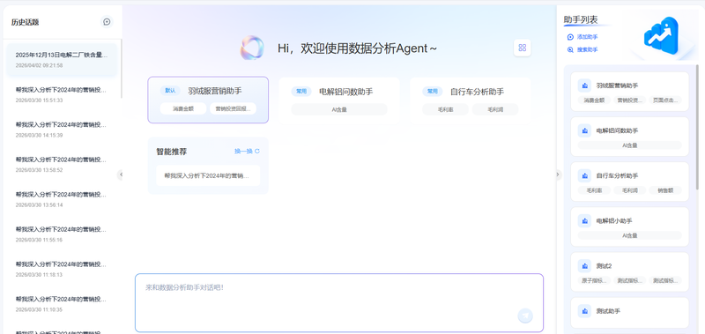Click the 毛利润 tag on center card

click(495, 109)
